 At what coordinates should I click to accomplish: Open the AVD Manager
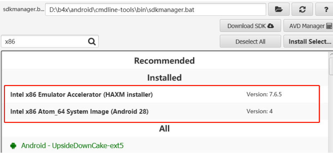tap(310, 26)
